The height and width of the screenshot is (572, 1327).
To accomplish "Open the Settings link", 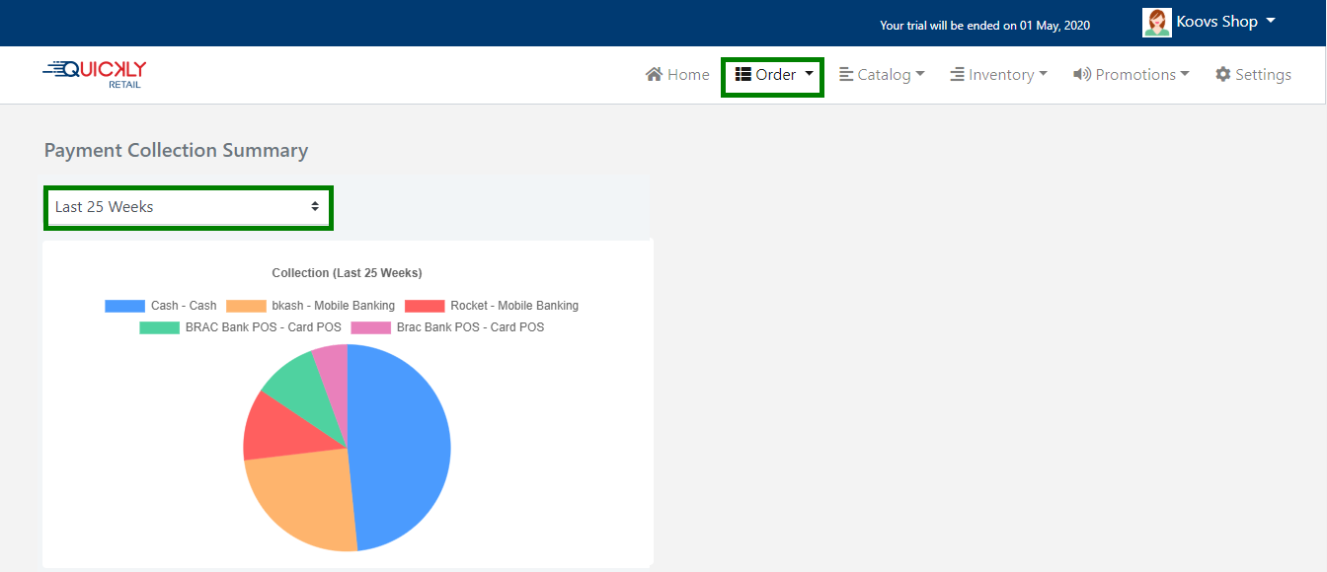I will click(x=1263, y=75).
